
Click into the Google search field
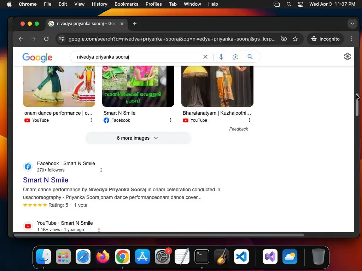(139, 57)
